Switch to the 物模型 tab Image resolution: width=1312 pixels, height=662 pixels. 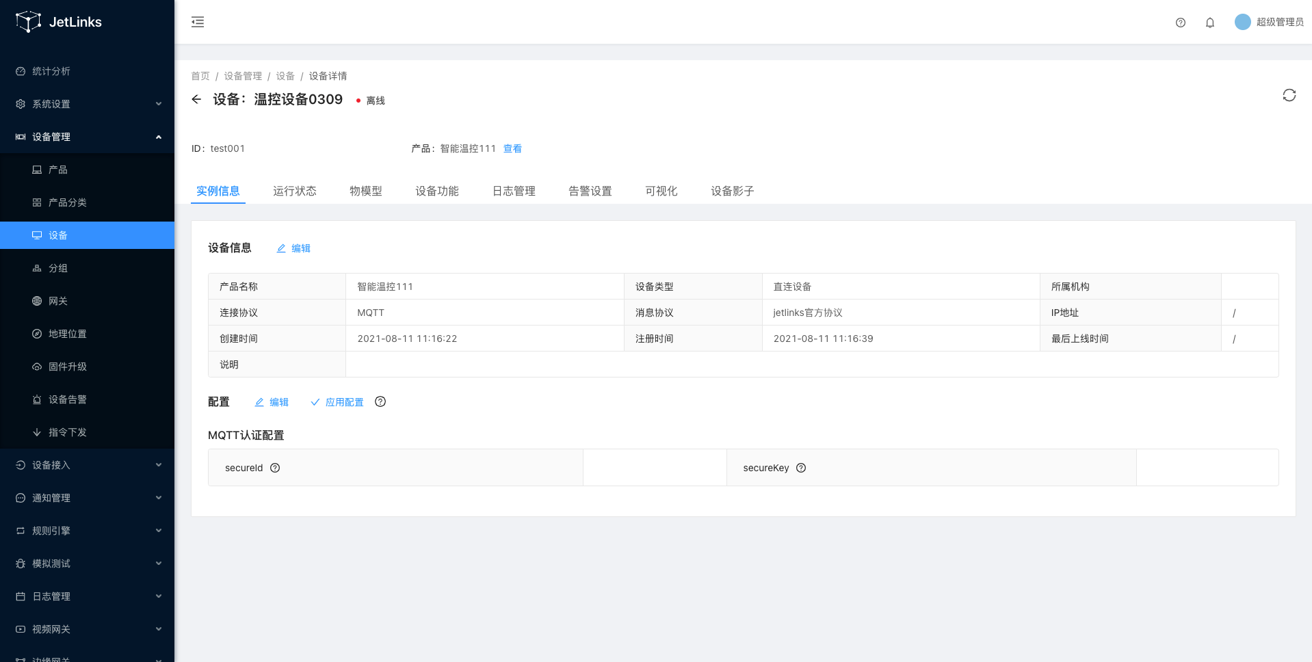366,191
